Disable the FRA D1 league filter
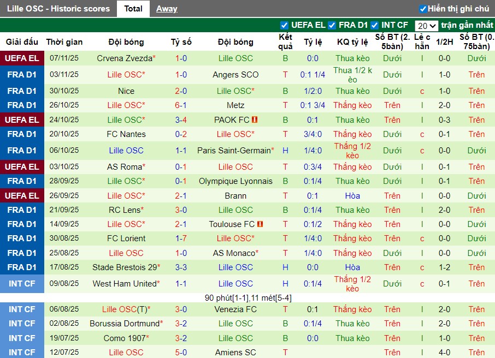Viewport: 495px width, 358px height. click(x=332, y=25)
